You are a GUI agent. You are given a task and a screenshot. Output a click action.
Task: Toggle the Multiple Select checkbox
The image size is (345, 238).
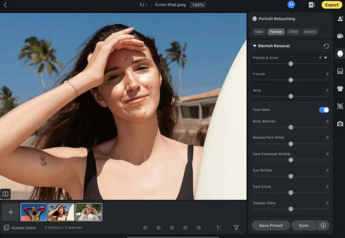pyautogui.click(x=6, y=228)
